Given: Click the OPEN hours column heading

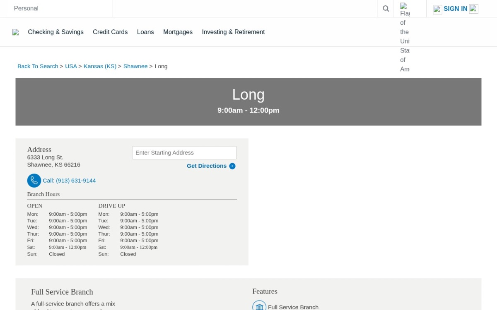Looking at the screenshot, I should 35,206.
